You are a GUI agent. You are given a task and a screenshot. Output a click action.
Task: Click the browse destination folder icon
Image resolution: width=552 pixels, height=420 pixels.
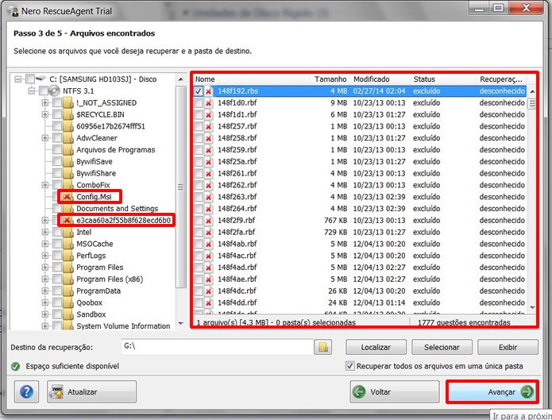322,347
